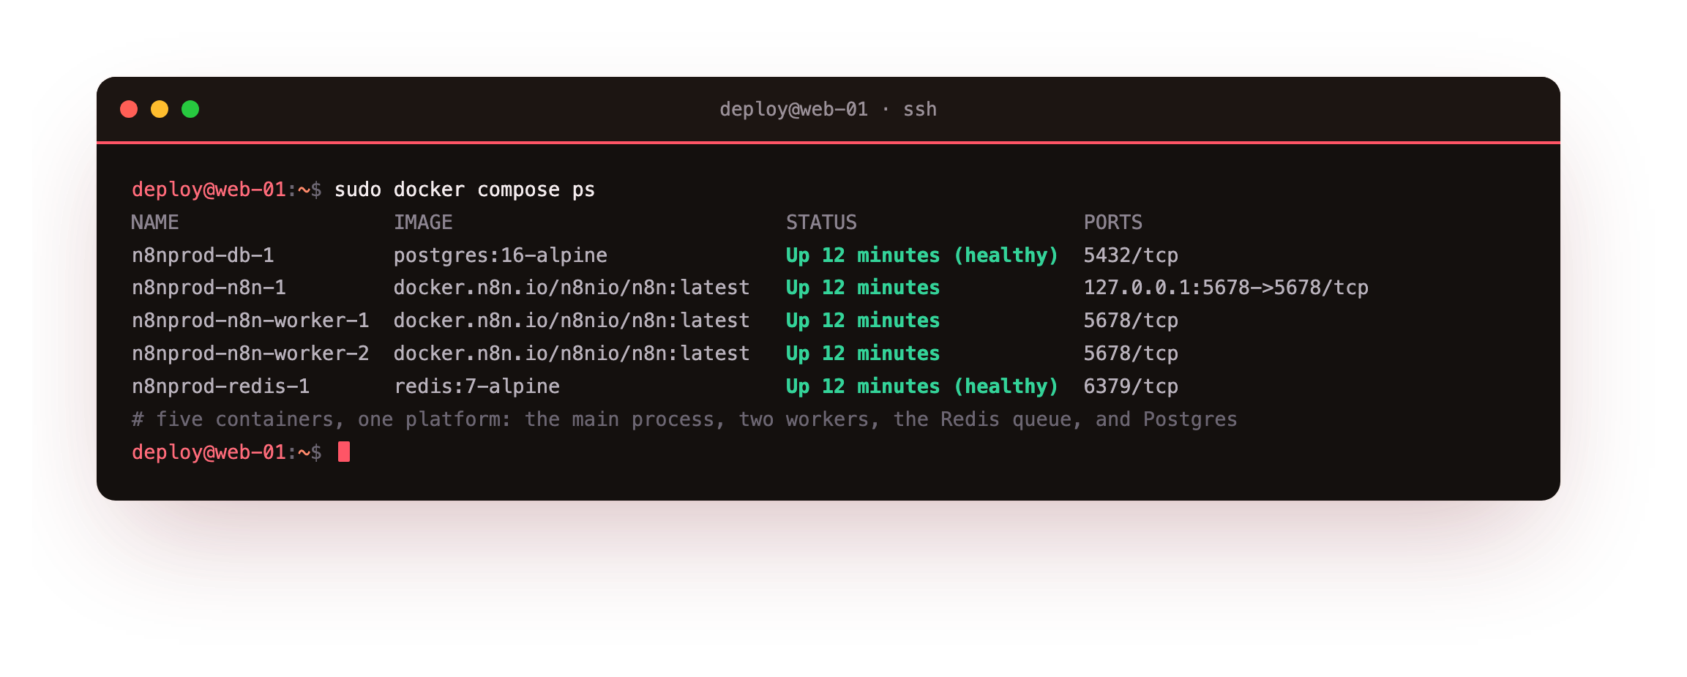
Task: Click the n8n image in the n8nprod-n8n-worker-1 row
Action: [572, 321]
